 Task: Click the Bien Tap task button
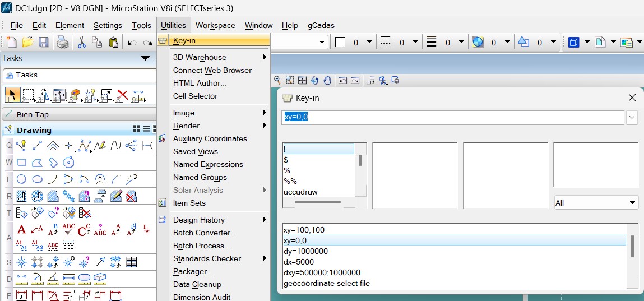pyautogui.click(x=33, y=114)
